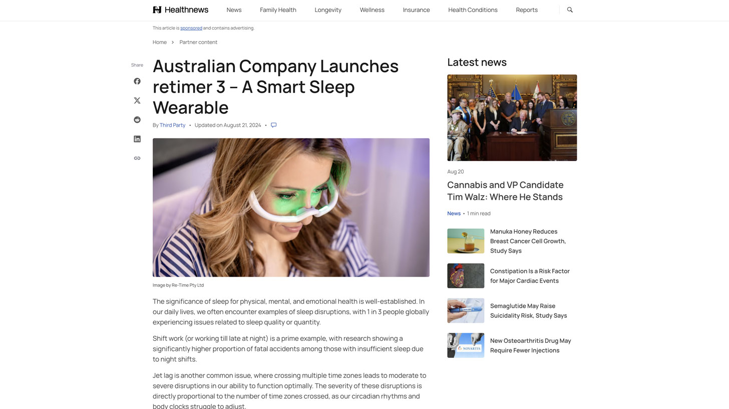Click the Latest news heading

[477, 62]
